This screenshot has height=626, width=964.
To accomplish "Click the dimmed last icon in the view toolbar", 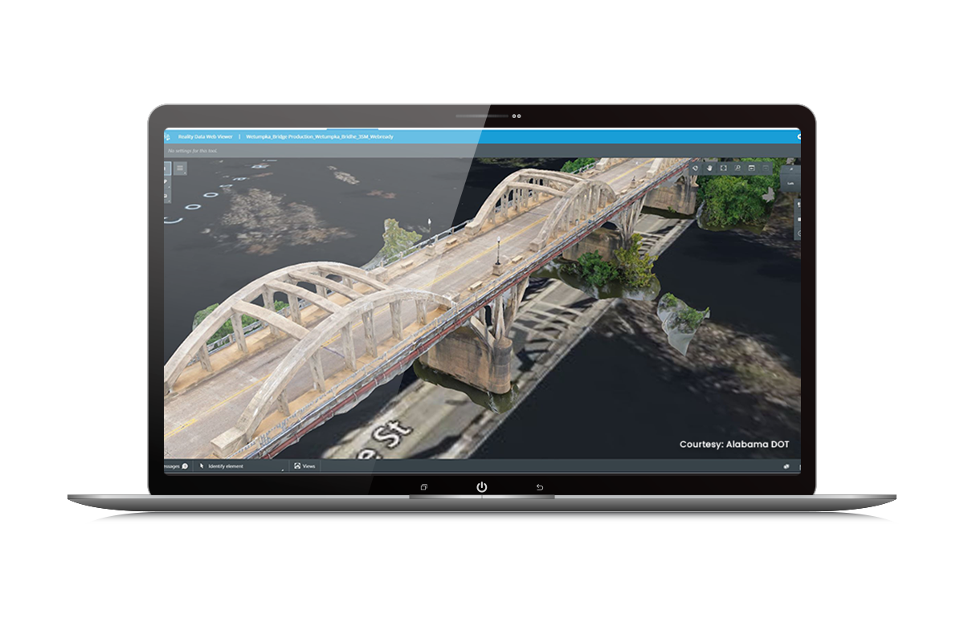I will (766, 169).
